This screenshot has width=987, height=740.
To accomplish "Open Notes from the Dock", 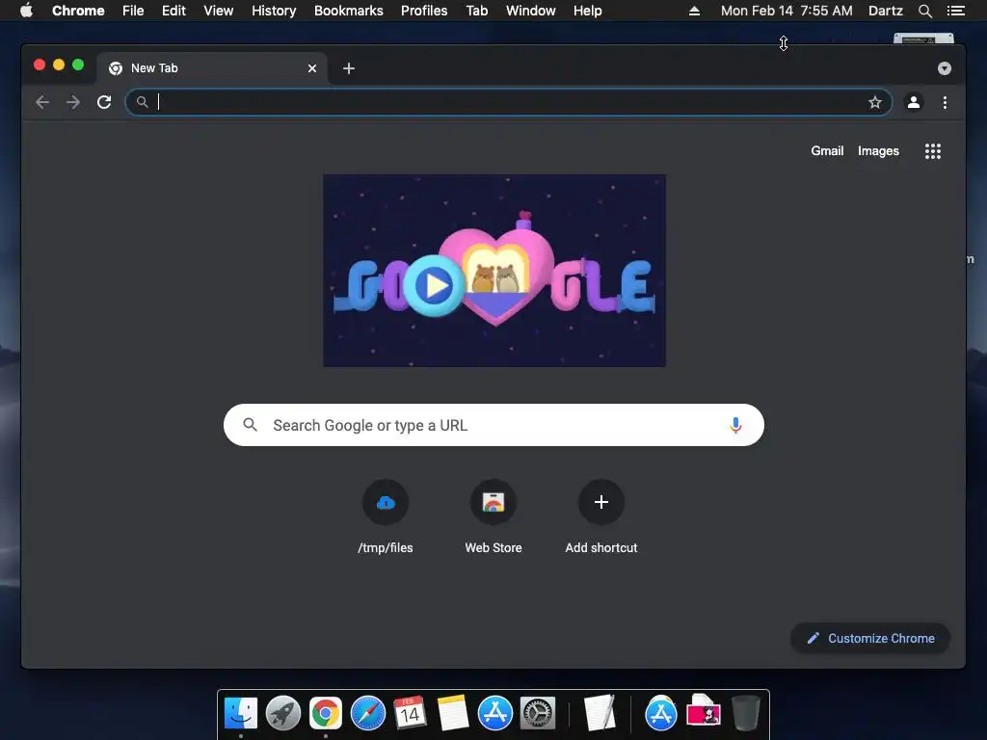I will point(453,713).
